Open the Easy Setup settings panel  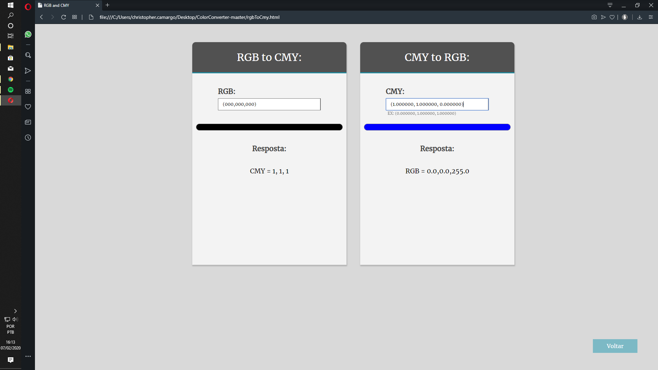(x=651, y=17)
